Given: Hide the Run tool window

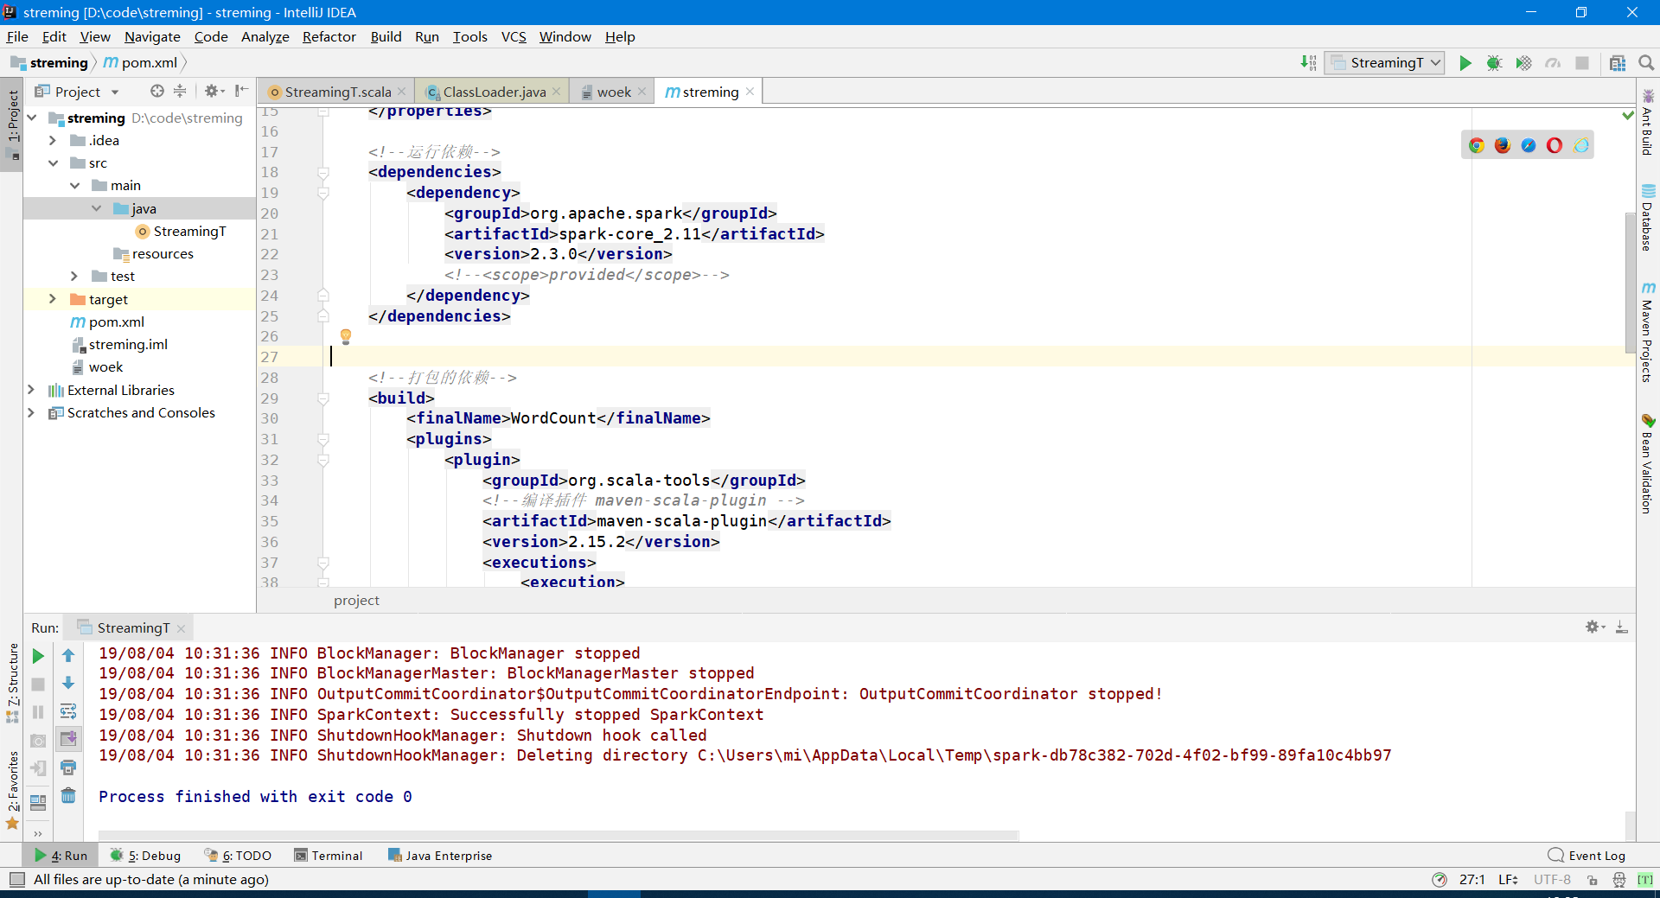Looking at the screenshot, I should click(x=1622, y=627).
